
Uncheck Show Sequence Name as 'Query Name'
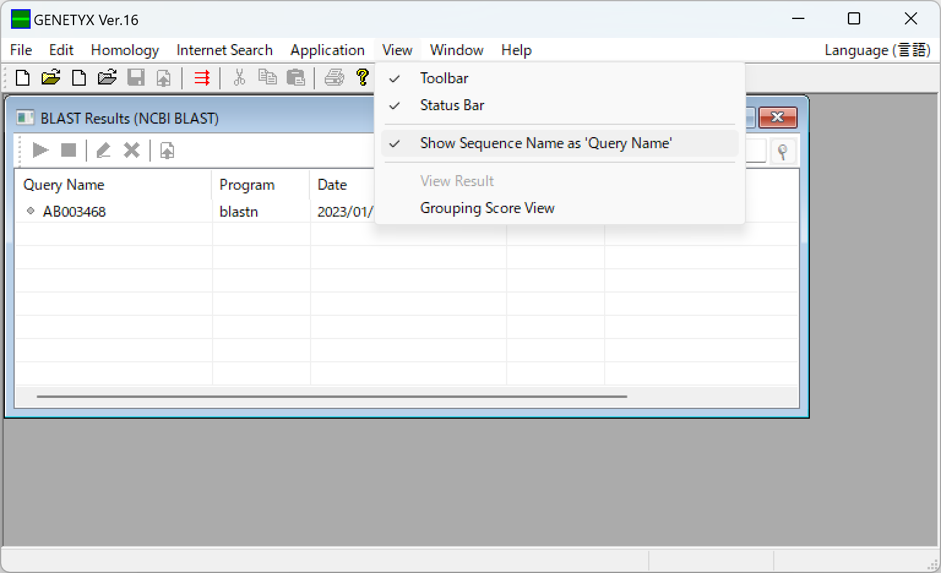coord(560,143)
